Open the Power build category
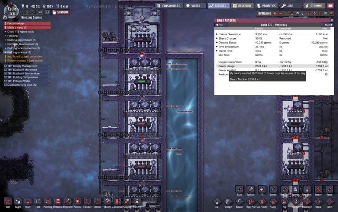Screen dimensions: 338x212 [x=28, y=201]
